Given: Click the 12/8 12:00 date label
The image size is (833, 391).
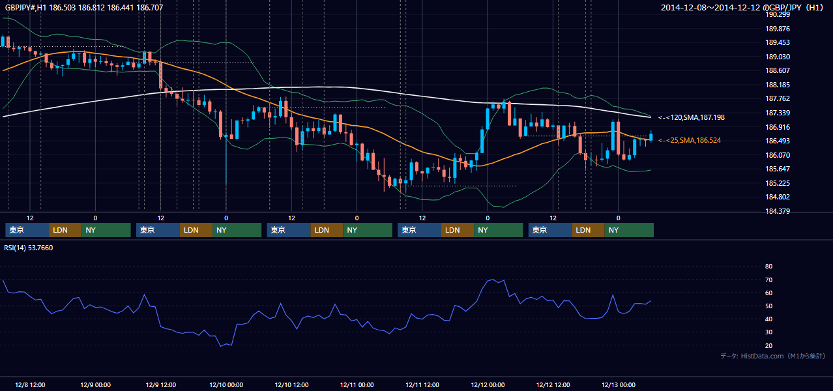Looking at the screenshot, I should (29, 384).
